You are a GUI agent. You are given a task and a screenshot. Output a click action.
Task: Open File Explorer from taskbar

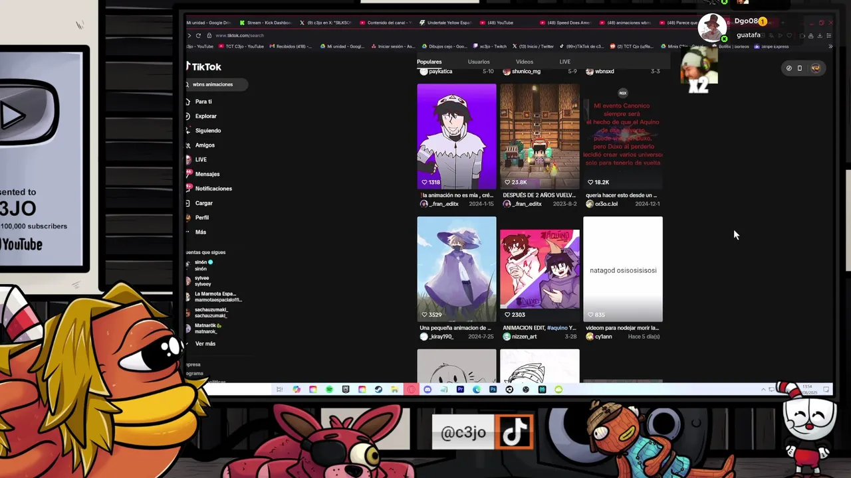395,390
